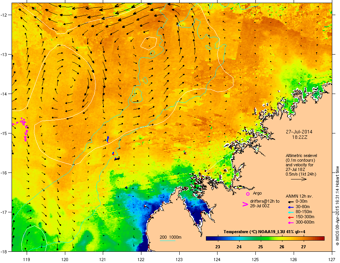The image size is (340, 263).
Task: Select the black 0-30m arrow symbol
Action: coord(291,202)
